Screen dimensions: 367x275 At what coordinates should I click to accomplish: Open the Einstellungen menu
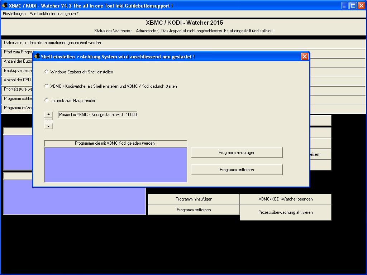tap(14, 14)
